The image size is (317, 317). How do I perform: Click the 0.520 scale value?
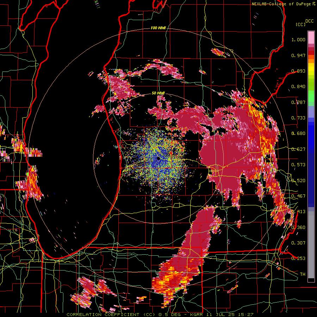click(298, 181)
